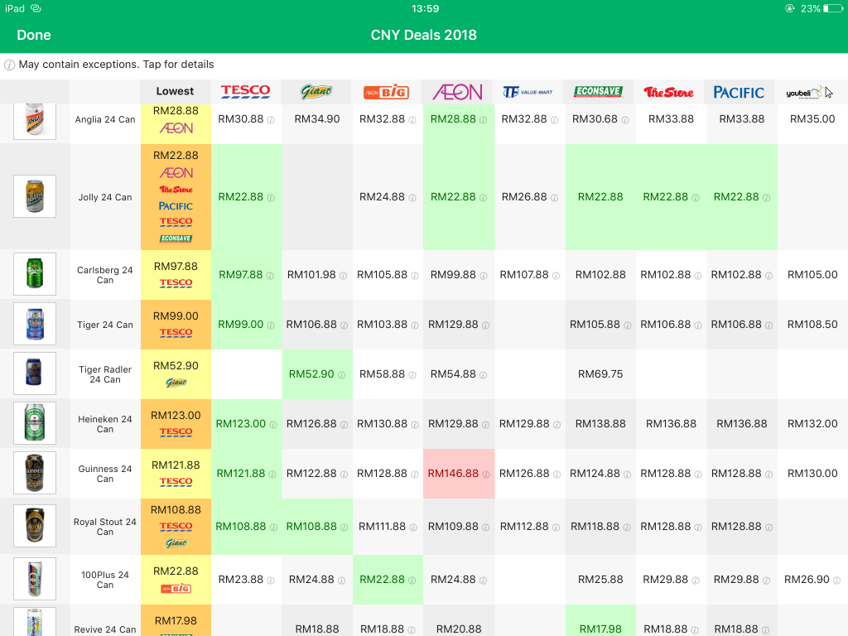Tap info icon beside Youbeli 100Plus RM26.90
Screen dimensions: 848x636
(x=836, y=580)
